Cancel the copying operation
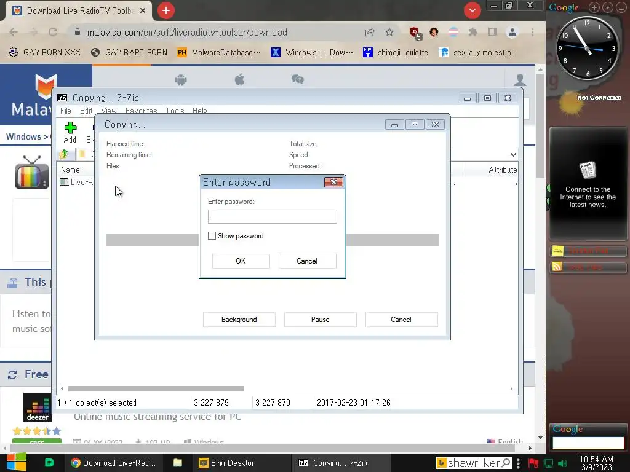Image resolution: width=630 pixels, height=472 pixels. click(401, 320)
